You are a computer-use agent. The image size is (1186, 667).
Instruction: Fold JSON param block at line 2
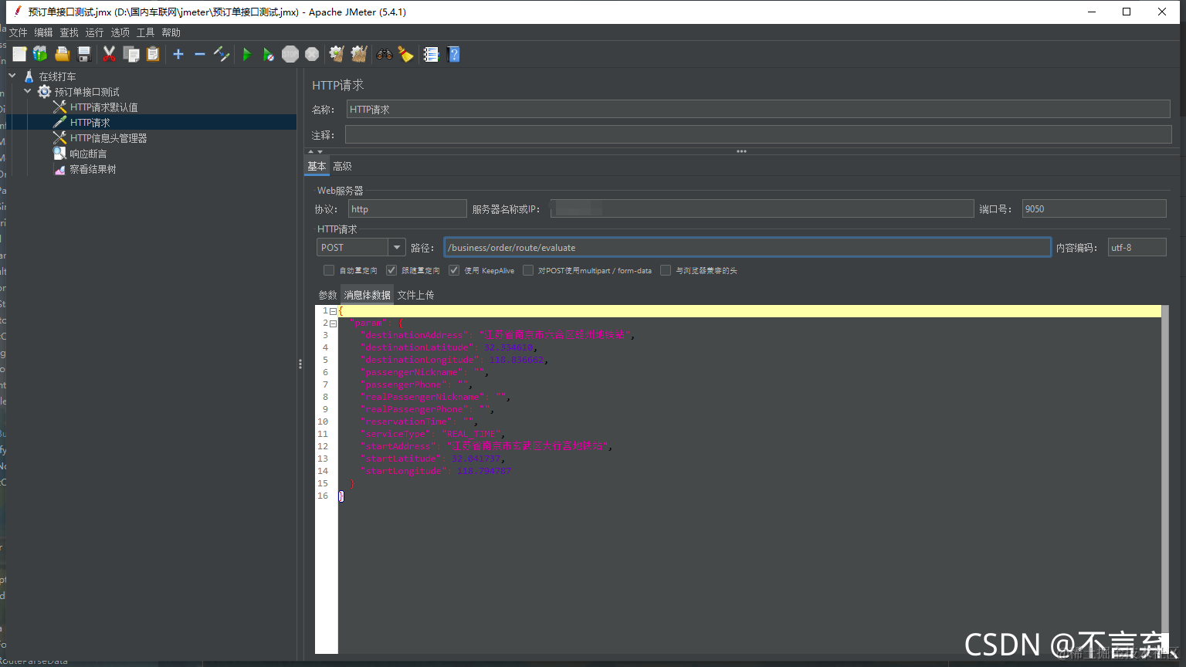click(333, 323)
